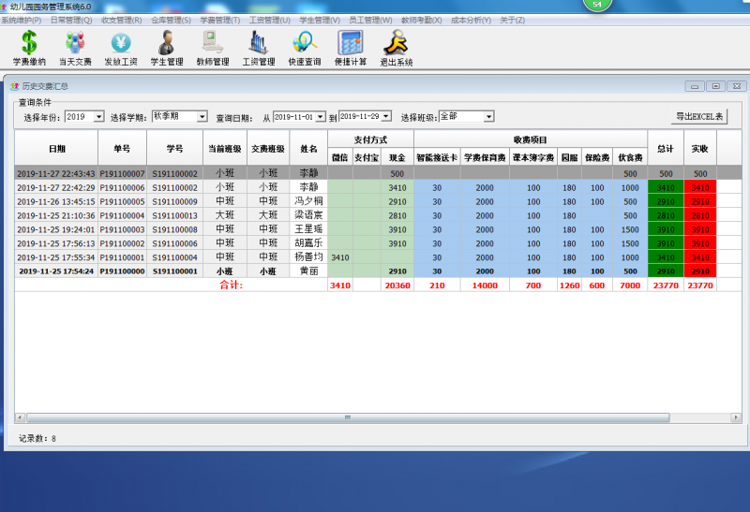Open the start date picker 2019-11-01
The width and height of the screenshot is (750, 512).
(x=320, y=117)
